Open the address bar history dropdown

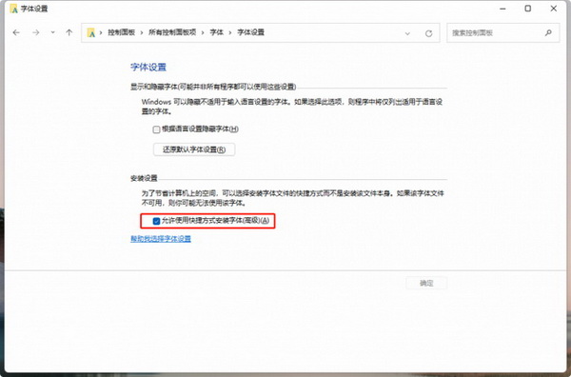(x=407, y=33)
